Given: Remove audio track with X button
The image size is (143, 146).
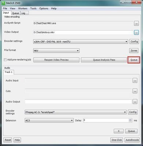Looking at the screenshot, I should 118,131.
